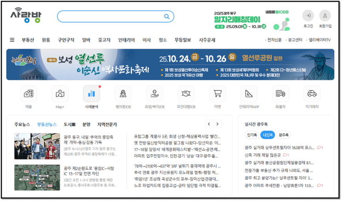Open the 원룸 menu
The width and height of the screenshot is (342, 201).
[x=46, y=40]
